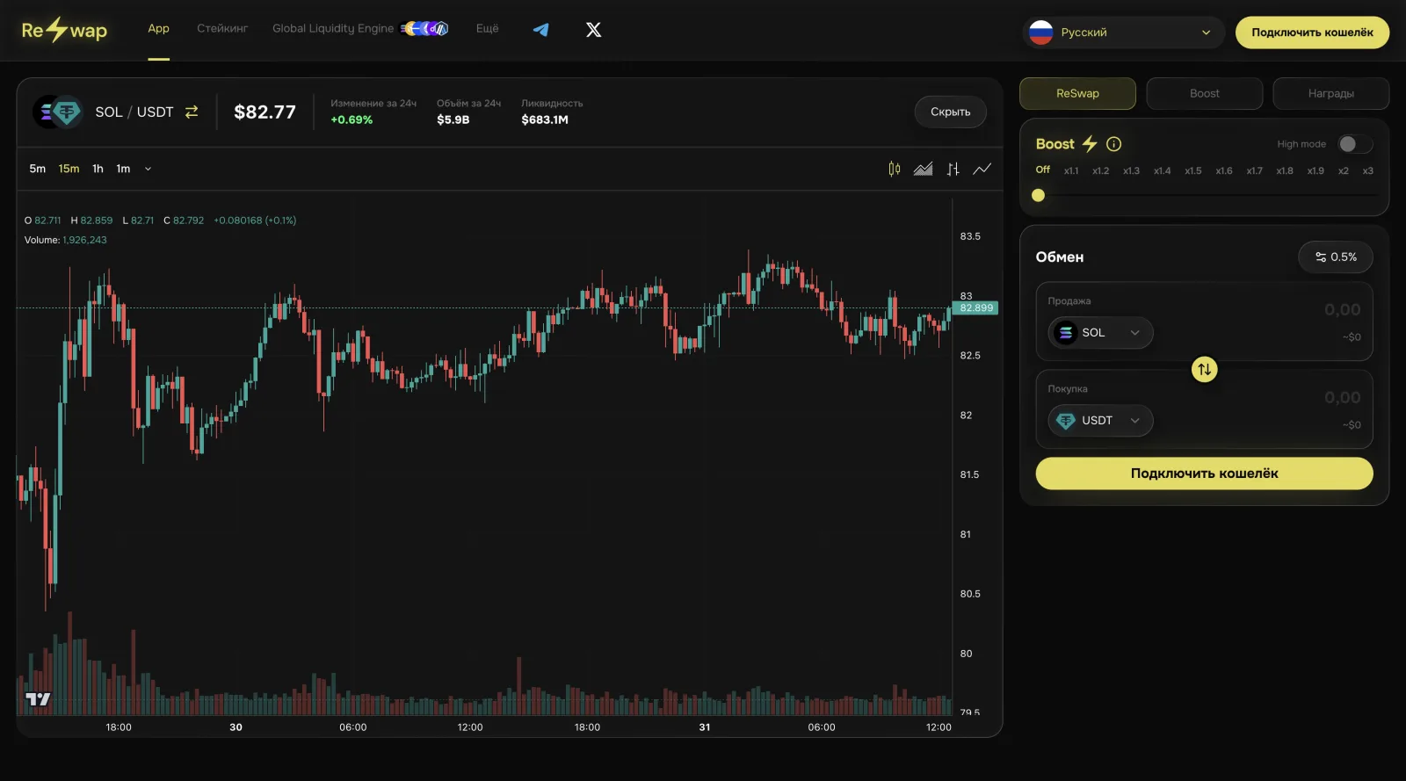Switch the chart to candlestick type
Image resolution: width=1406 pixels, height=781 pixels.
(895, 169)
